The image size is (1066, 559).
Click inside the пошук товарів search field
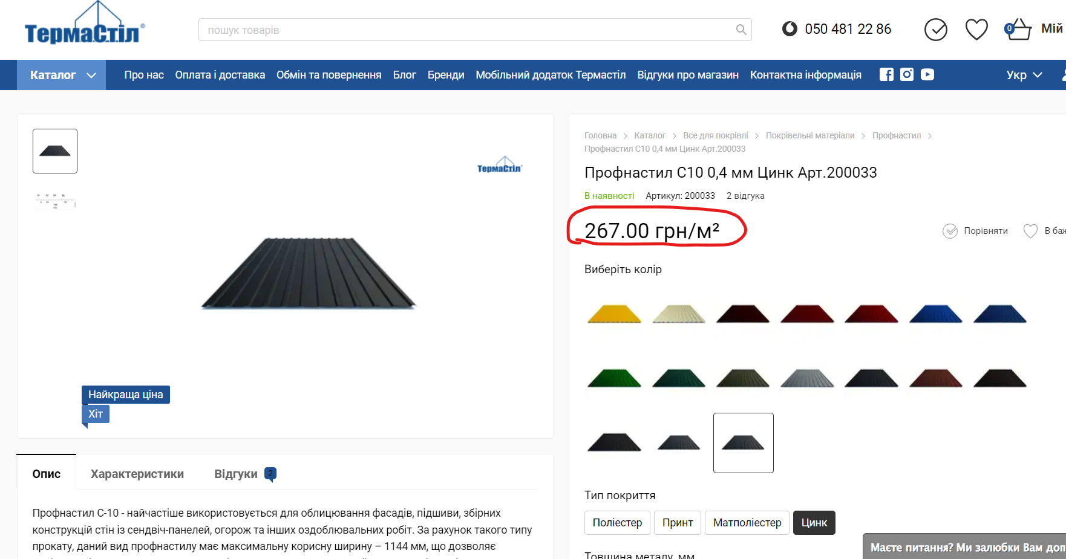tap(466, 30)
